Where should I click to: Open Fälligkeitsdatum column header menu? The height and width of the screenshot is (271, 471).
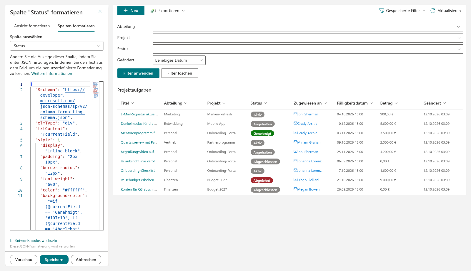[x=355, y=103]
